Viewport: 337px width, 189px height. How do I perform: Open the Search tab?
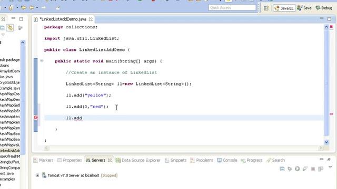tap(275, 160)
